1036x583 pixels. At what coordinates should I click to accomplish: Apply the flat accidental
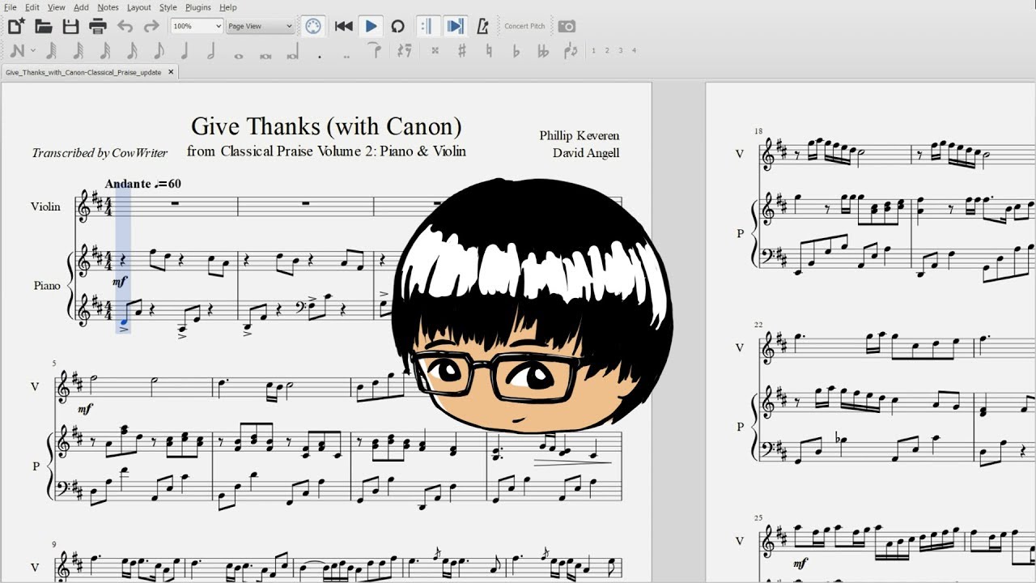tap(516, 51)
